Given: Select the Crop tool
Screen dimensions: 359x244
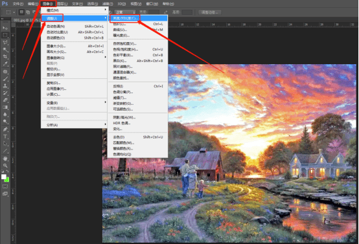Looking at the screenshot, I should (5, 56).
